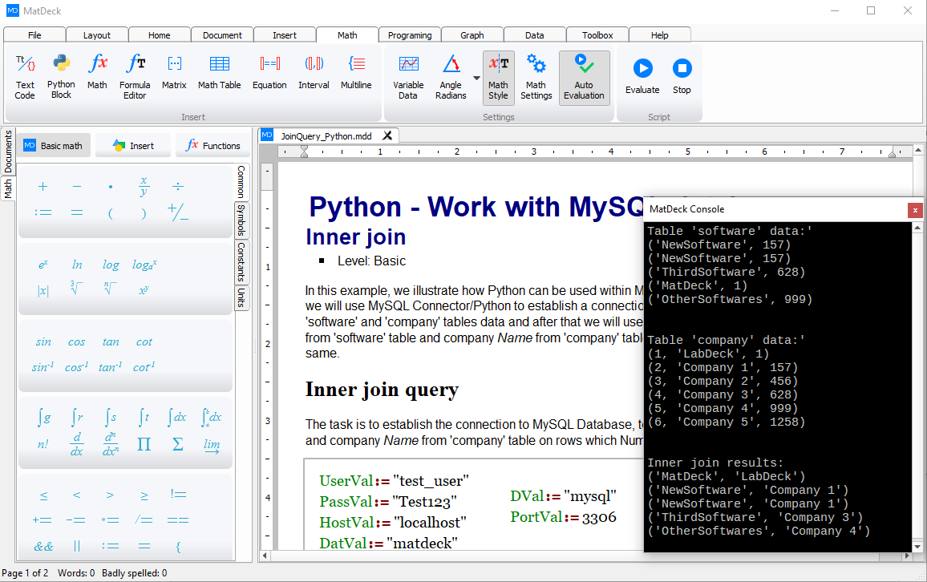Insert the summation Sigma symbol

point(177,444)
